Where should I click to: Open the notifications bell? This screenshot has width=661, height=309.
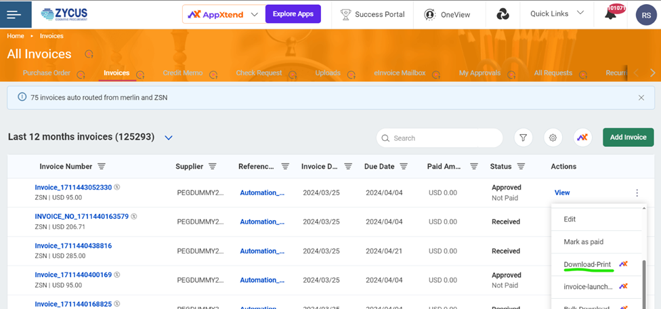610,14
